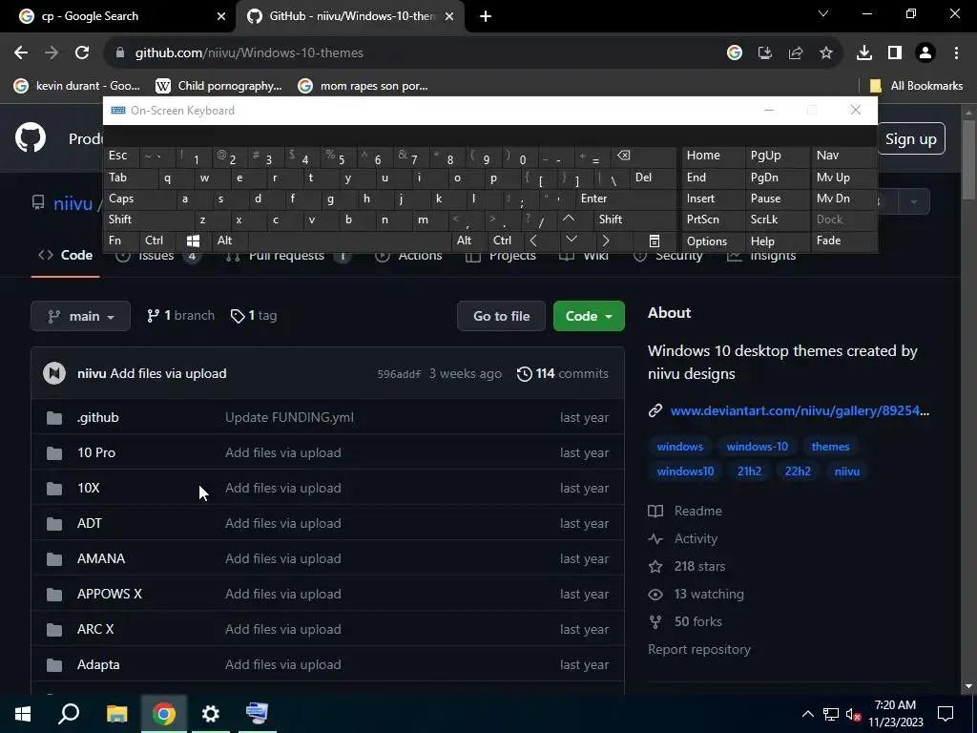Switch to the cp - Google Search tab
The image size is (977, 733).
coord(118,16)
